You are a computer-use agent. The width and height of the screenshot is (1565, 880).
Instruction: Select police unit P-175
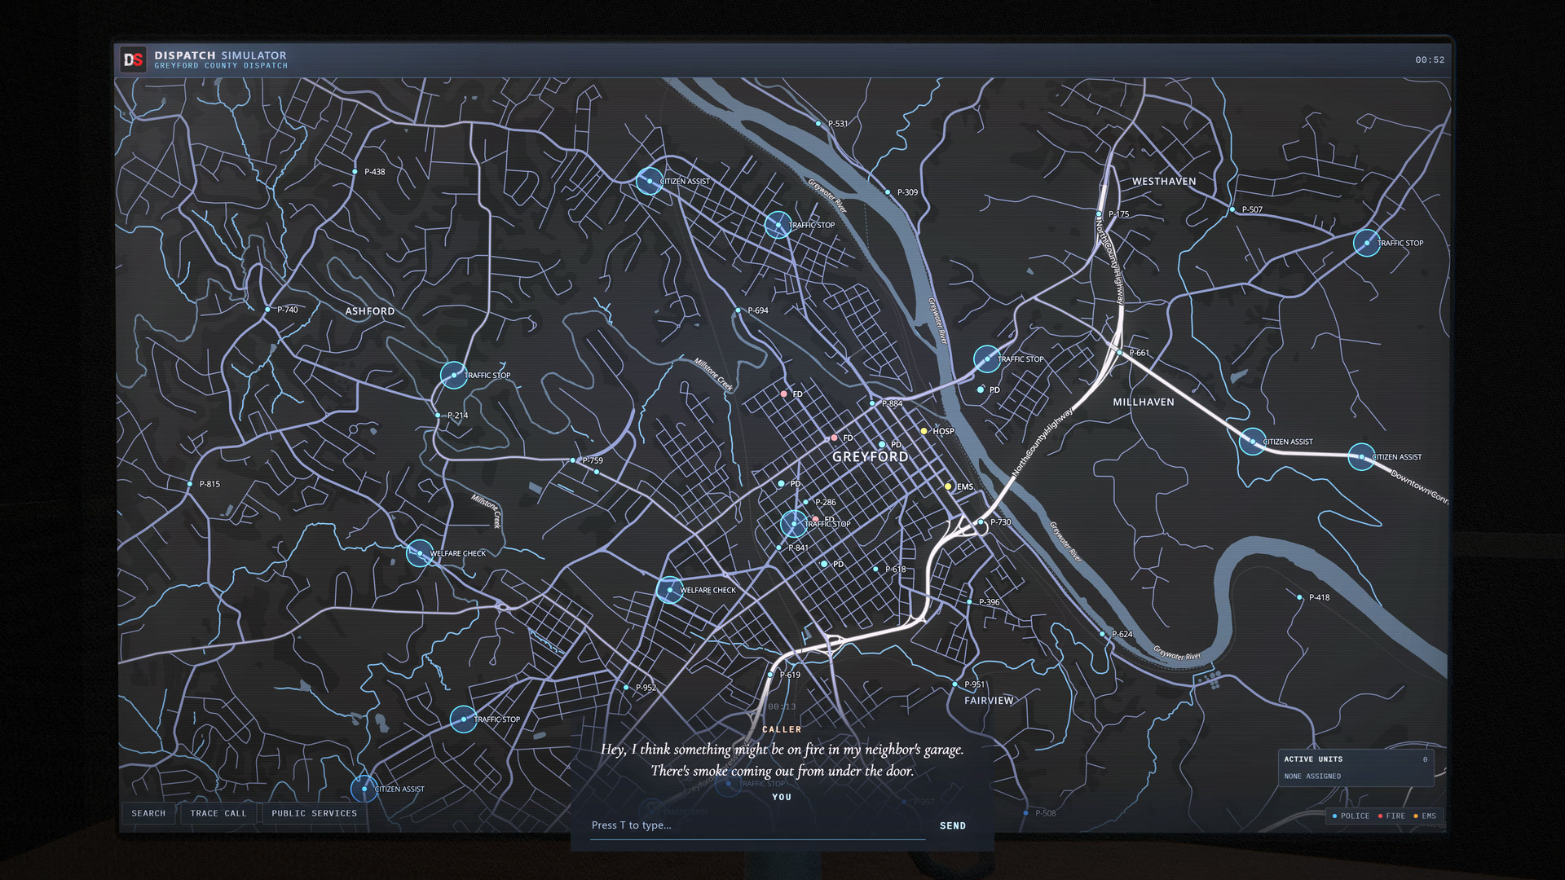pos(1099,214)
